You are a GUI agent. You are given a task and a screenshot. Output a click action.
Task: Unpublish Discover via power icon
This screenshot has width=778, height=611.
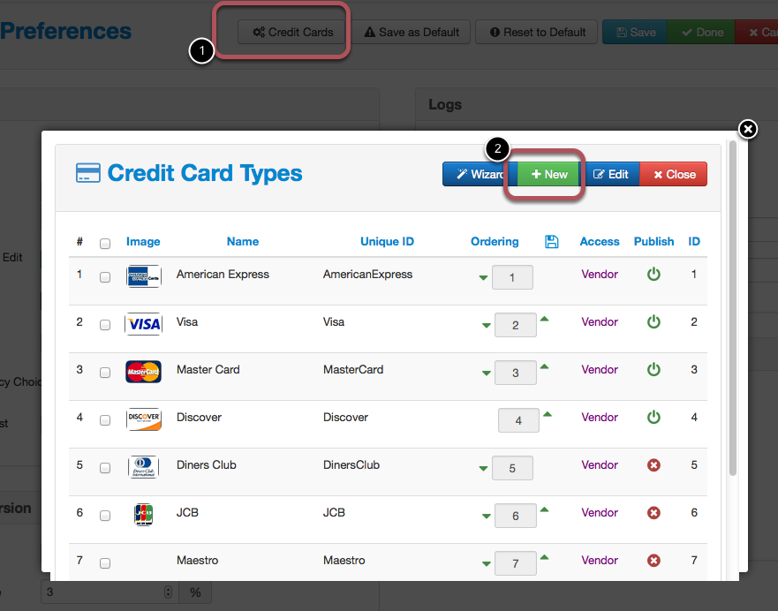[x=653, y=417]
